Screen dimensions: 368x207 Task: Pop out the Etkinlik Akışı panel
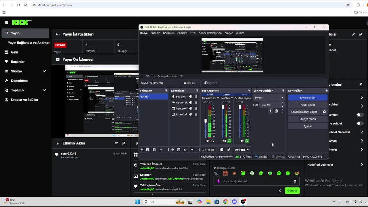pyautogui.click(x=123, y=143)
